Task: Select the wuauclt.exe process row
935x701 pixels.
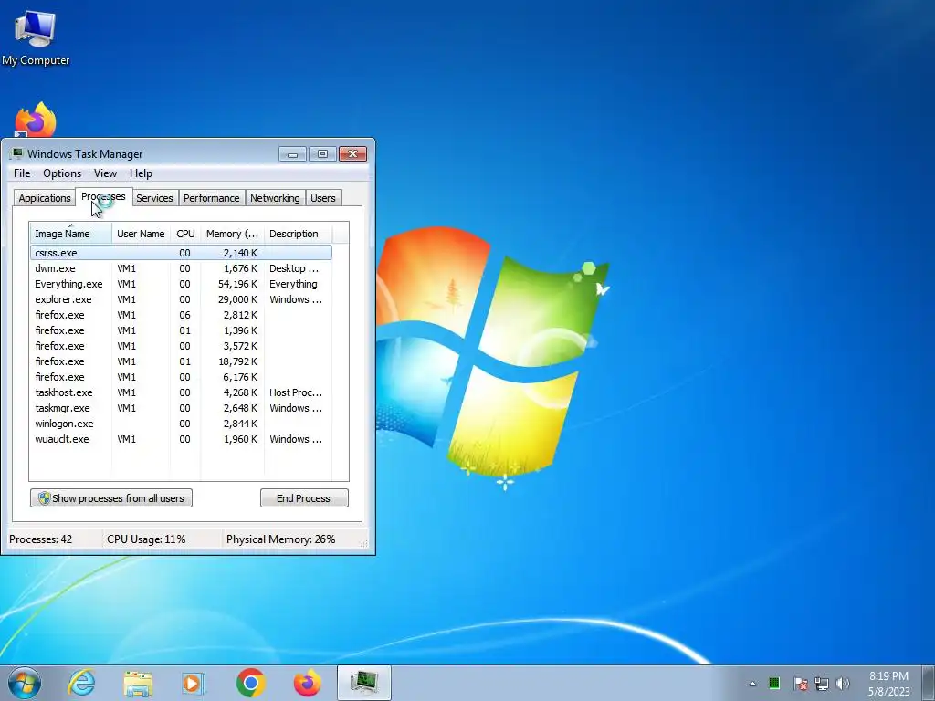Action: click(x=181, y=439)
